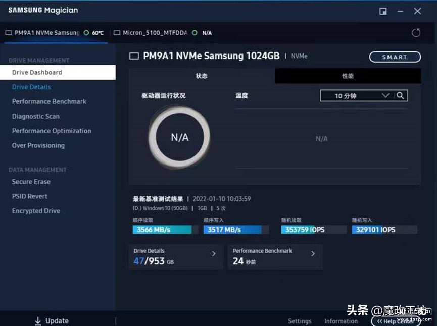Viewport: 437px width, 326px height.
Task: Click the temperature search magnifier icon
Action: click(400, 96)
